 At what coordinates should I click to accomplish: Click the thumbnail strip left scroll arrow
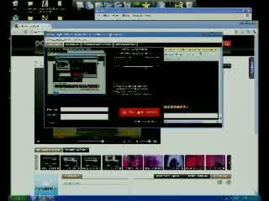(36, 162)
